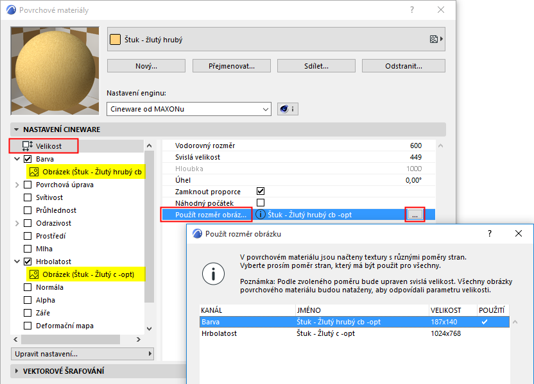534x384 pixels.
Task: Enable the Průhlednost checkbox
Action: point(28,210)
